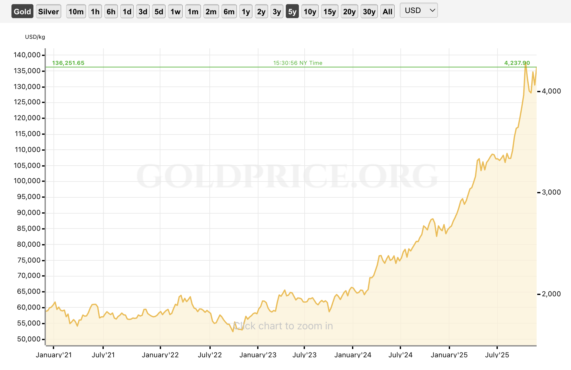Select the 30y timeframe
571x370 pixels.
click(369, 11)
